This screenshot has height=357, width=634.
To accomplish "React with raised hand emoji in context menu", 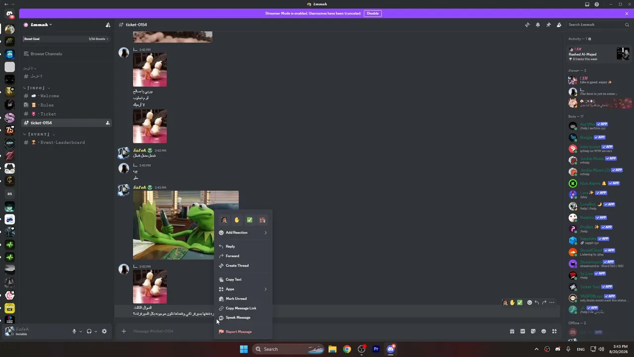I will [x=237, y=220].
